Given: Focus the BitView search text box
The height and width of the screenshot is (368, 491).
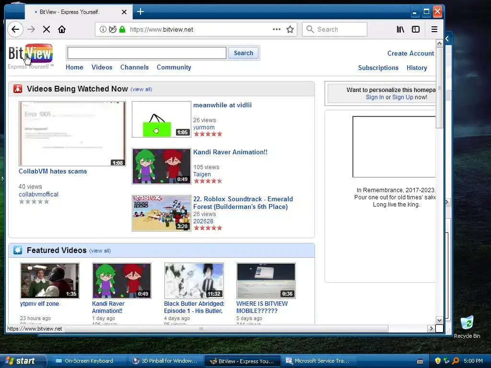Looking at the screenshot, I should tap(147, 53).
